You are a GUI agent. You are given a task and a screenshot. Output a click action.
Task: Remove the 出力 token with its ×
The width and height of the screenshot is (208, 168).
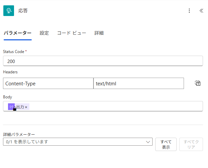click(x=26, y=107)
